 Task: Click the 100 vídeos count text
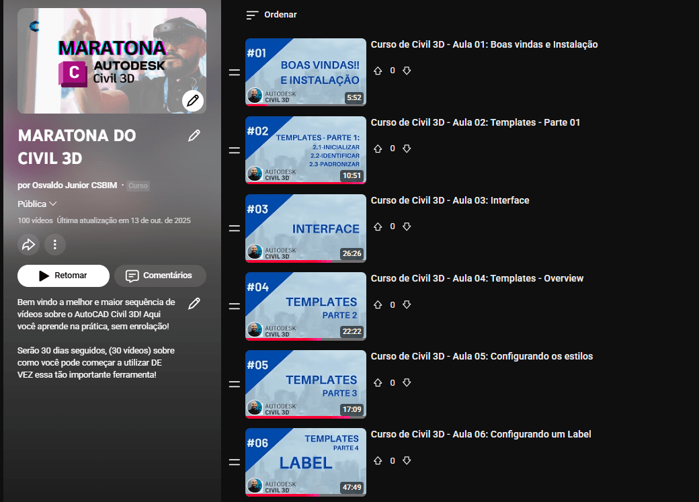point(35,220)
